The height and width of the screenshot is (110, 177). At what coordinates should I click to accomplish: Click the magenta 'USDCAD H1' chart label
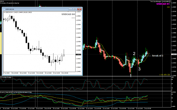[163, 4]
